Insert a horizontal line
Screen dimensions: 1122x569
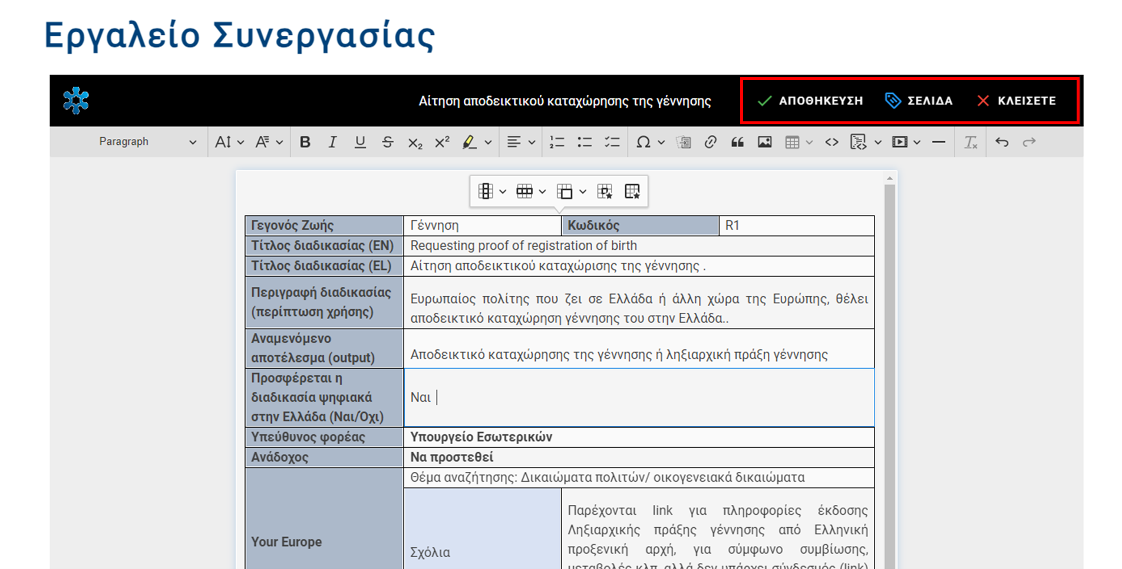pos(939,142)
